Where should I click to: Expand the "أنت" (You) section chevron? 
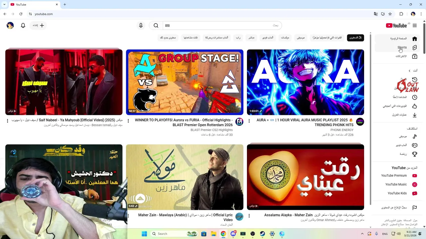(x=410, y=71)
